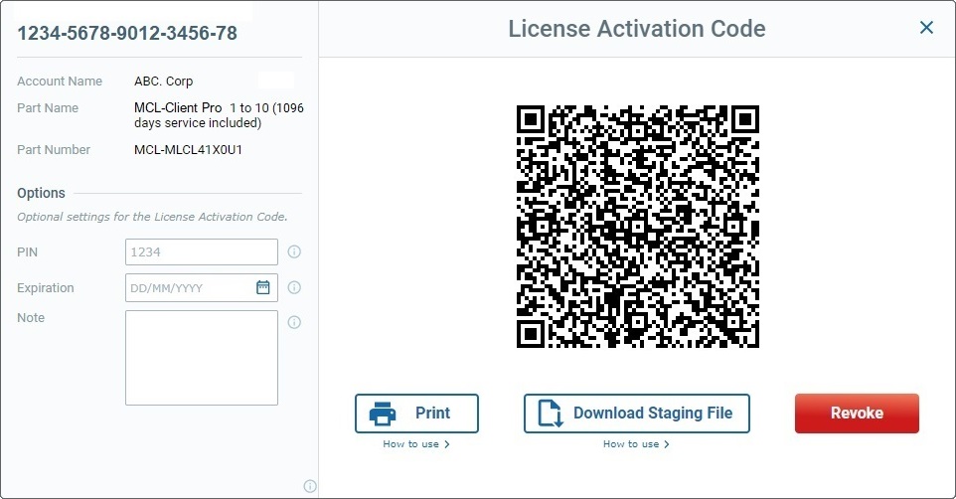Click the 'MCL-Client Pro 1 to 10' part name
This screenshot has height=499, width=956.
pyautogui.click(x=219, y=115)
